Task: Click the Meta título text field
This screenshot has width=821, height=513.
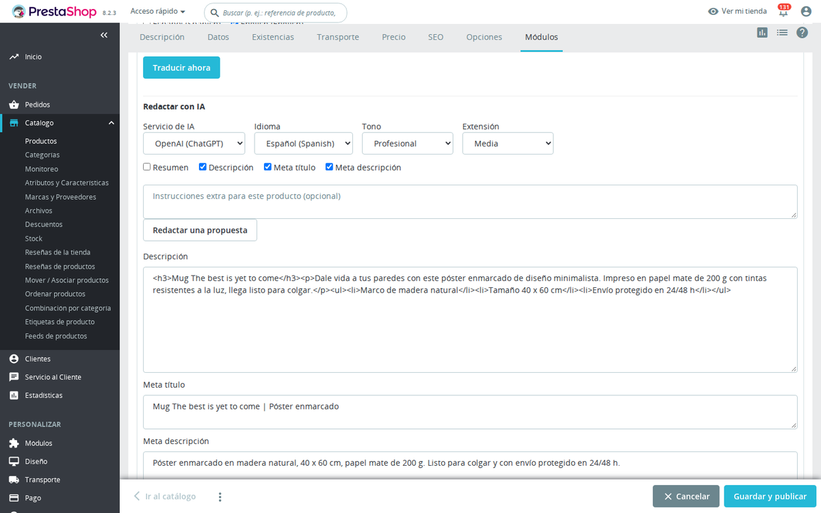Action: click(470, 412)
